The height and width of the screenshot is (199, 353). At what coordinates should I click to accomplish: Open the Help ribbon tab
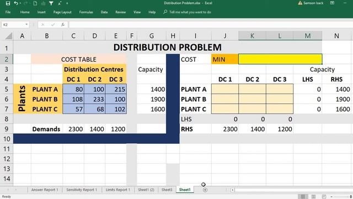[152, 12]
